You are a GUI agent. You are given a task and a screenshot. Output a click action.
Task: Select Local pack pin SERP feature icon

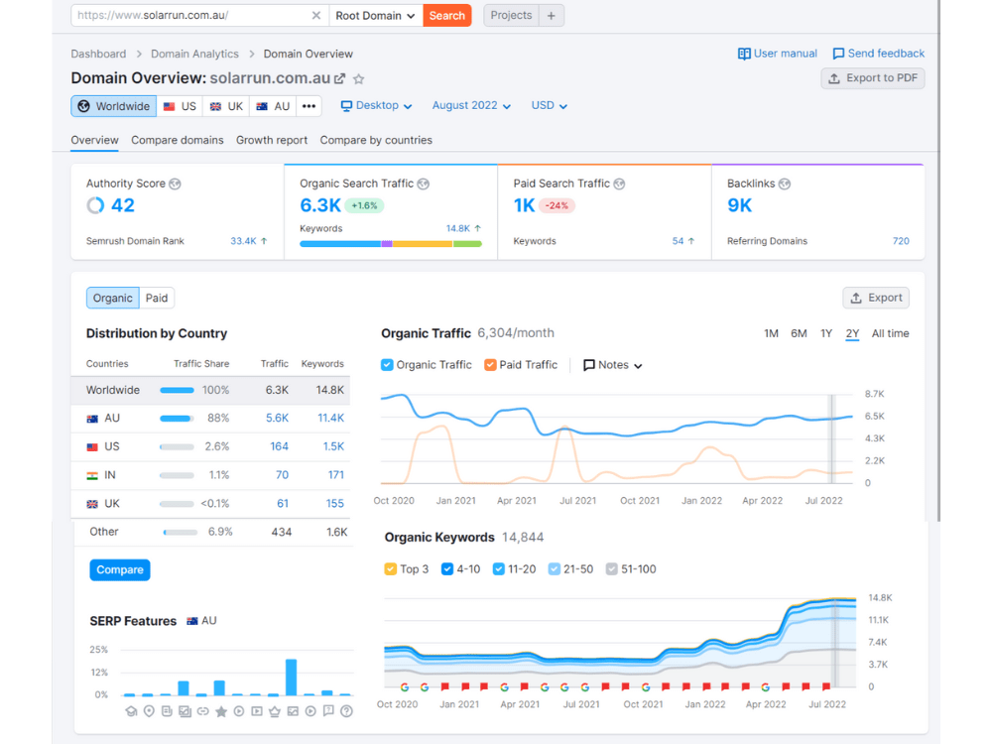point(149,711)
